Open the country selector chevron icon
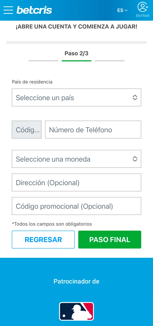Screen dimensions: 153x326 click(135, 97)
